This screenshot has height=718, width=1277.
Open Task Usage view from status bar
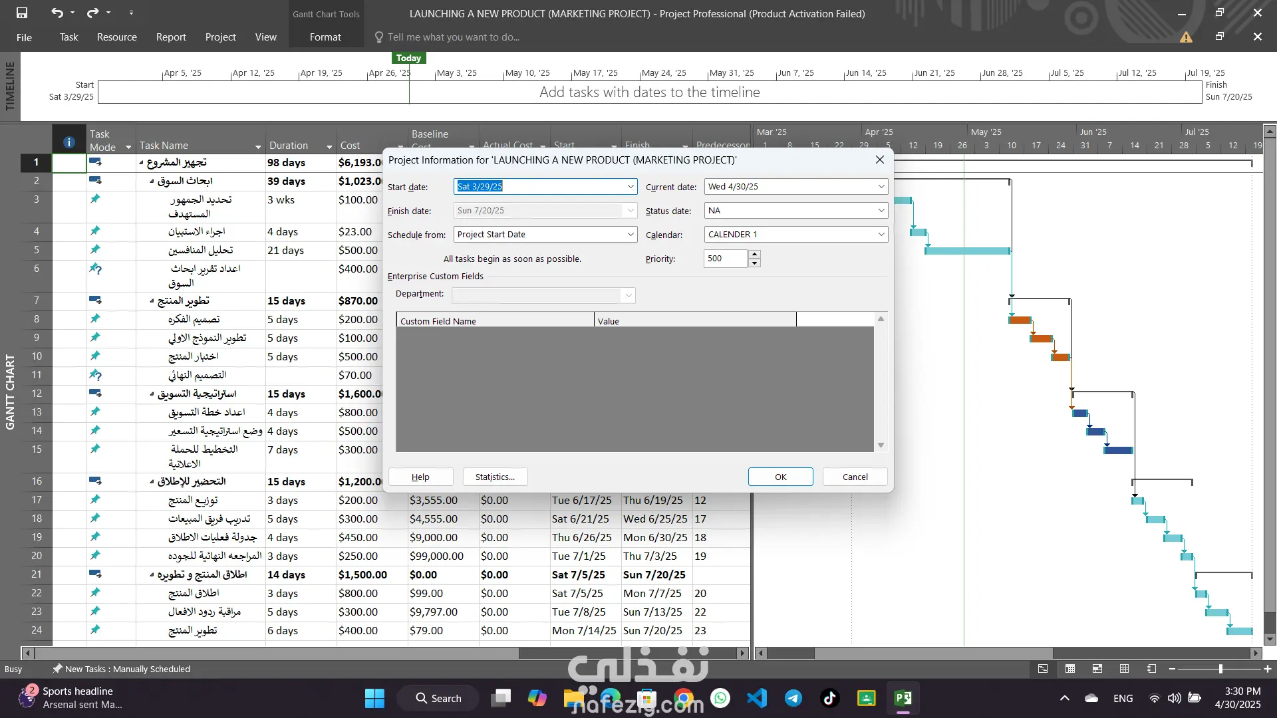click(1070, 669)
